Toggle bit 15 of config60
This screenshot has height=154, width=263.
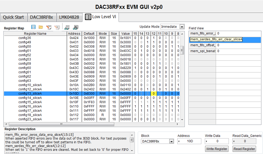click(135, 68)
